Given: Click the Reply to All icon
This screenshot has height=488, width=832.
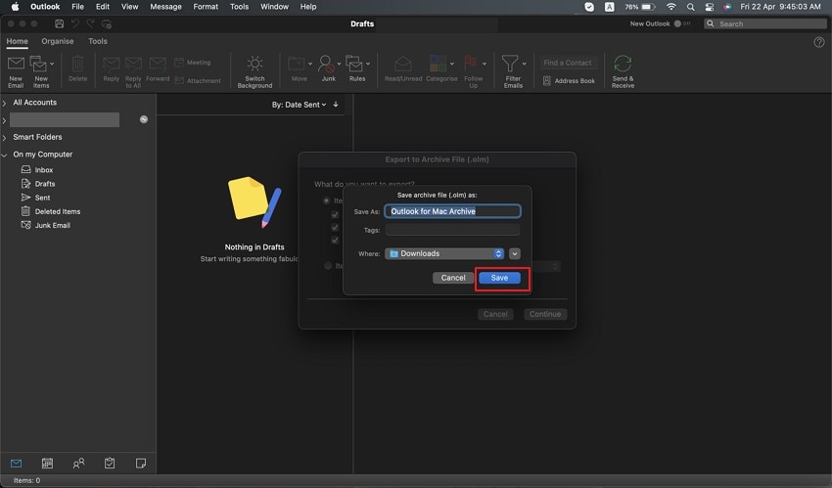Looking at the screenshot, I should pyautogui.click(x=133, y=64).
